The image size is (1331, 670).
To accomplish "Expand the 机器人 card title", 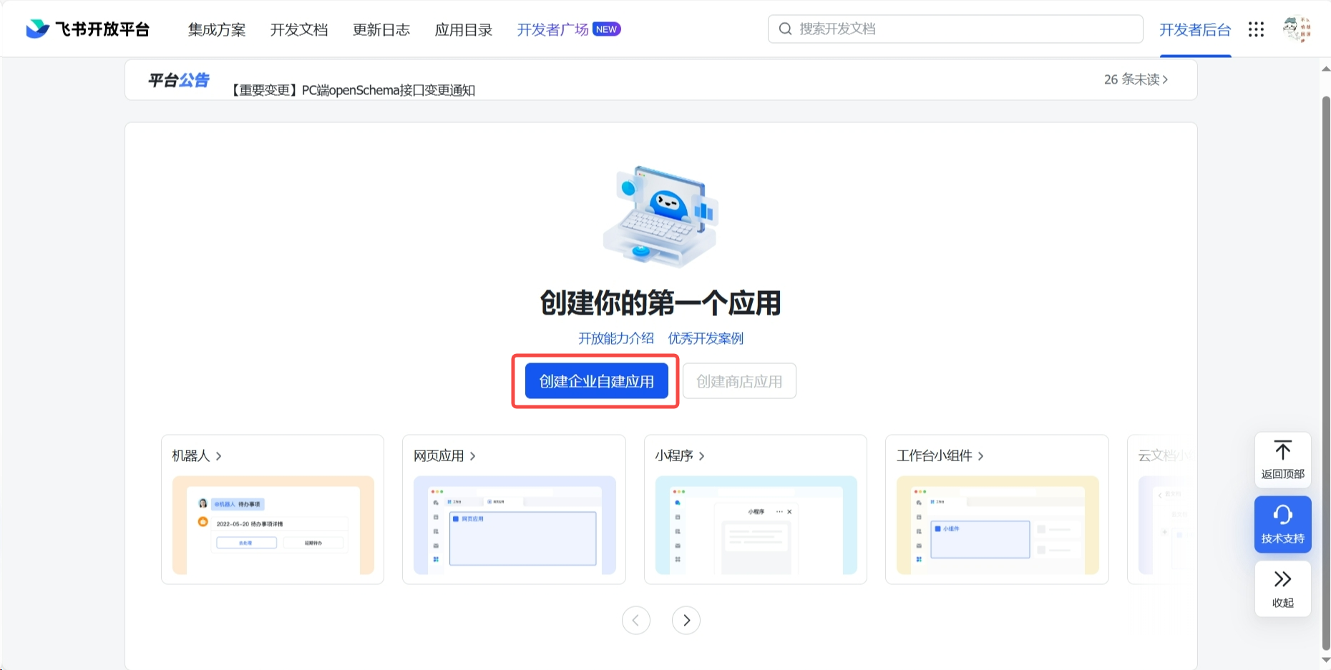I will pos(197,455).
